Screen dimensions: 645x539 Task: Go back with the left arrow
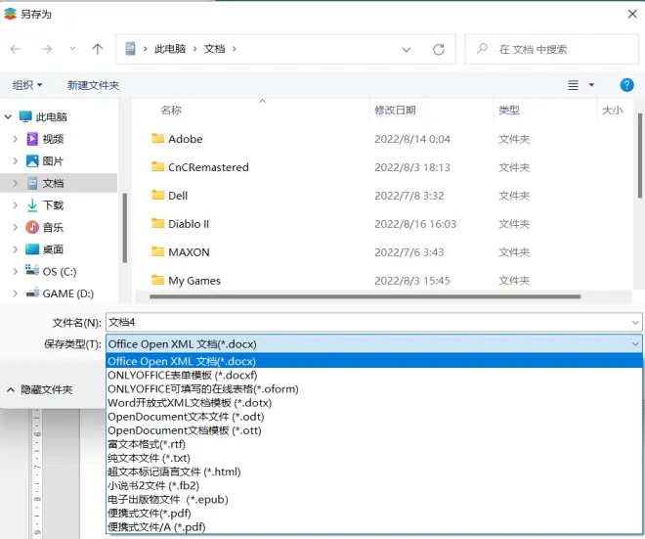(16, 49)
